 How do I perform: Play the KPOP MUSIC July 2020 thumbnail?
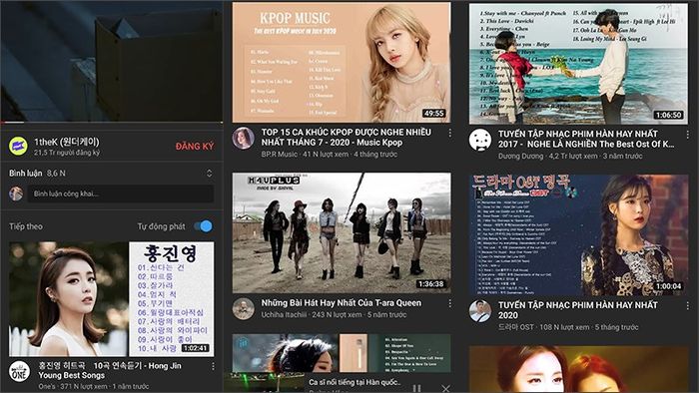click(x=342, y=62)
